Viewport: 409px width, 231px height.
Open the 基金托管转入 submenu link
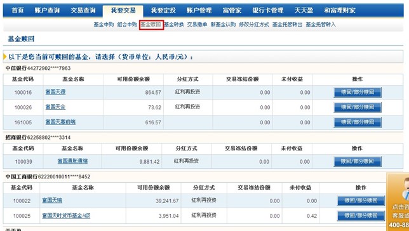(321, 25)
